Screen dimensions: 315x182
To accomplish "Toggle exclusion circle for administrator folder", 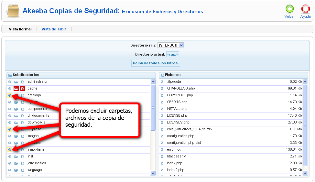I will (x=10, y=82).
